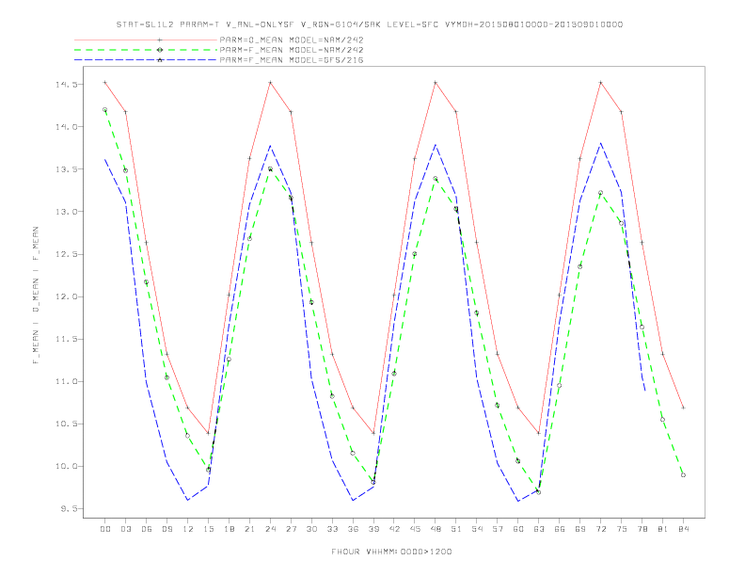This screenshot has height=576, width=745.
Task: Click x-axis tick label 15
Action: tap(208, 529)
